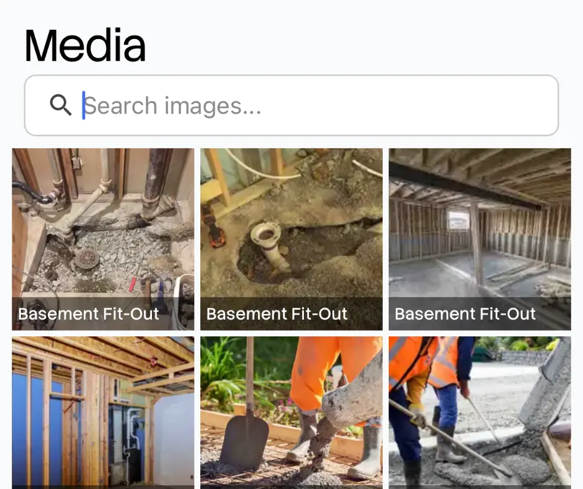Image resolution: width=583 pixels, height=489 pixels.
Task: Focus the Search images input field
Action: click(x=291, y=105)
